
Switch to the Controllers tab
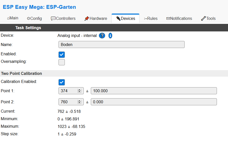tap(63, 18)
